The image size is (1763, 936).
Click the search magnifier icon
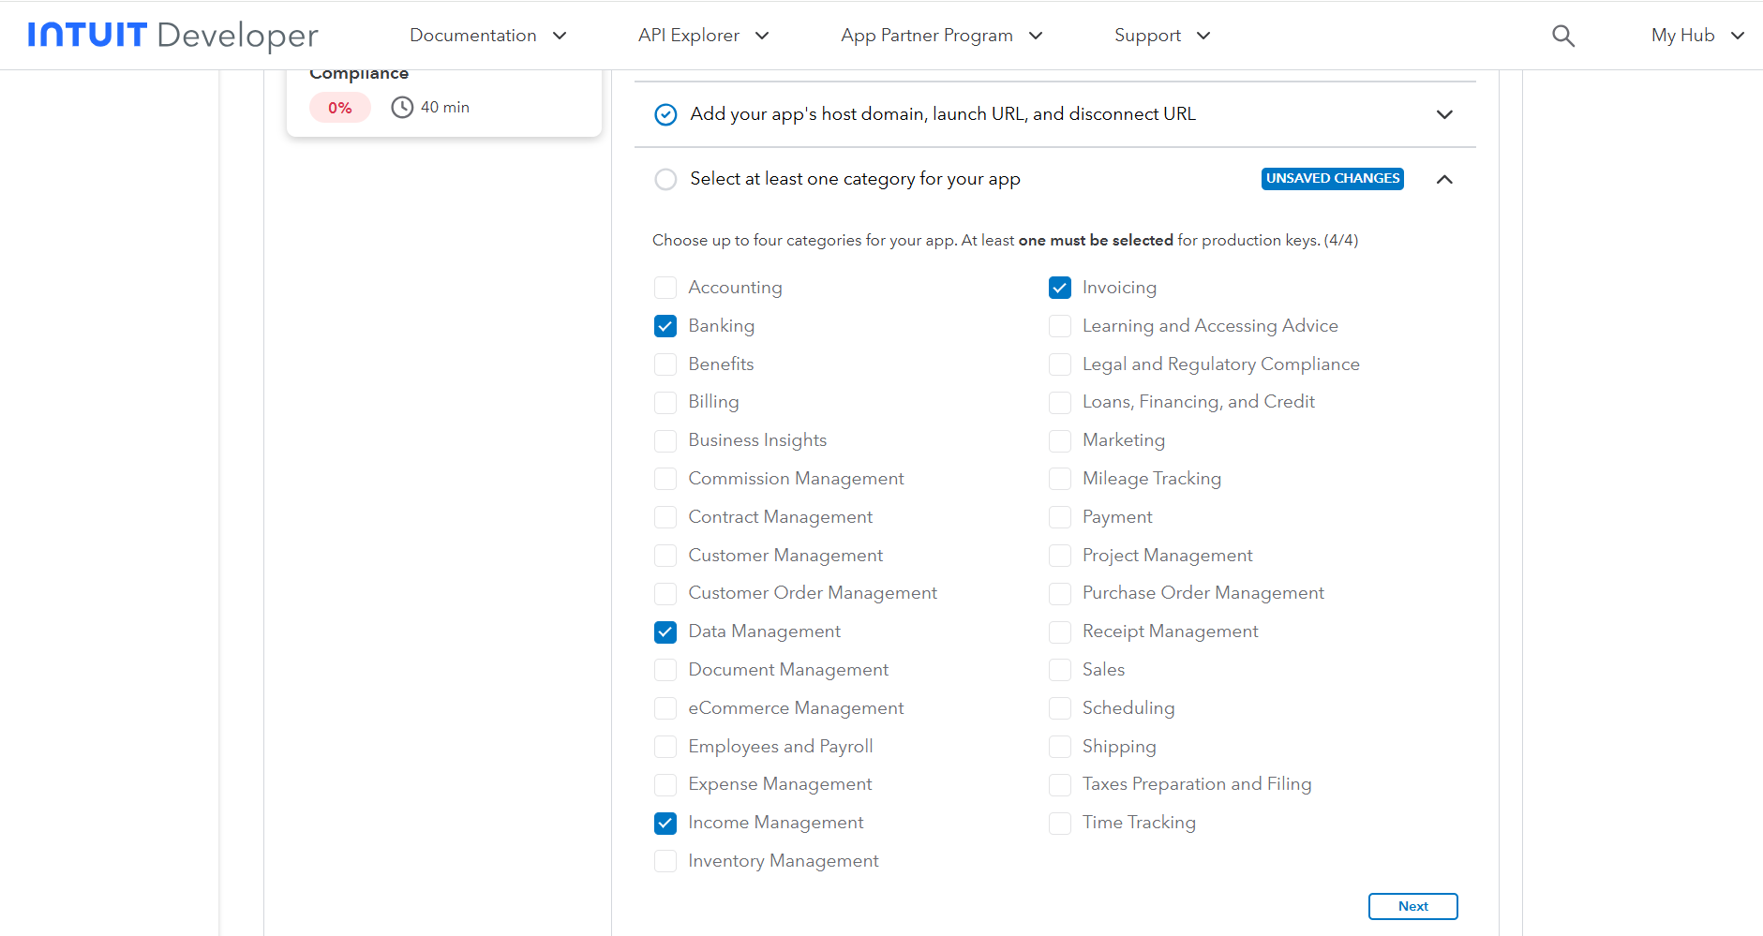click(x=1562, y=36)
